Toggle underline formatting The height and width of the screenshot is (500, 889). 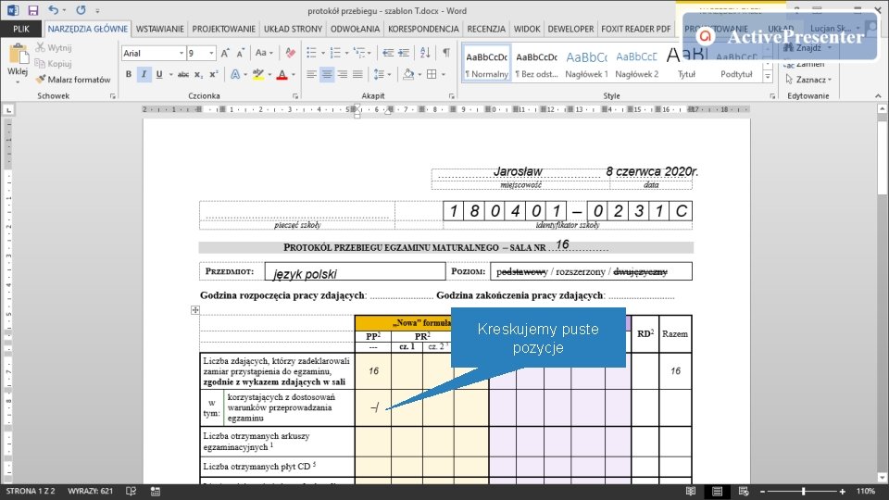point(159,74)
